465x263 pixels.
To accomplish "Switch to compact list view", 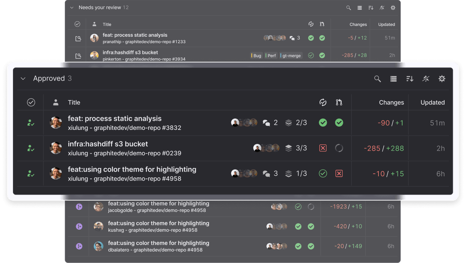I will coord(394,78).
